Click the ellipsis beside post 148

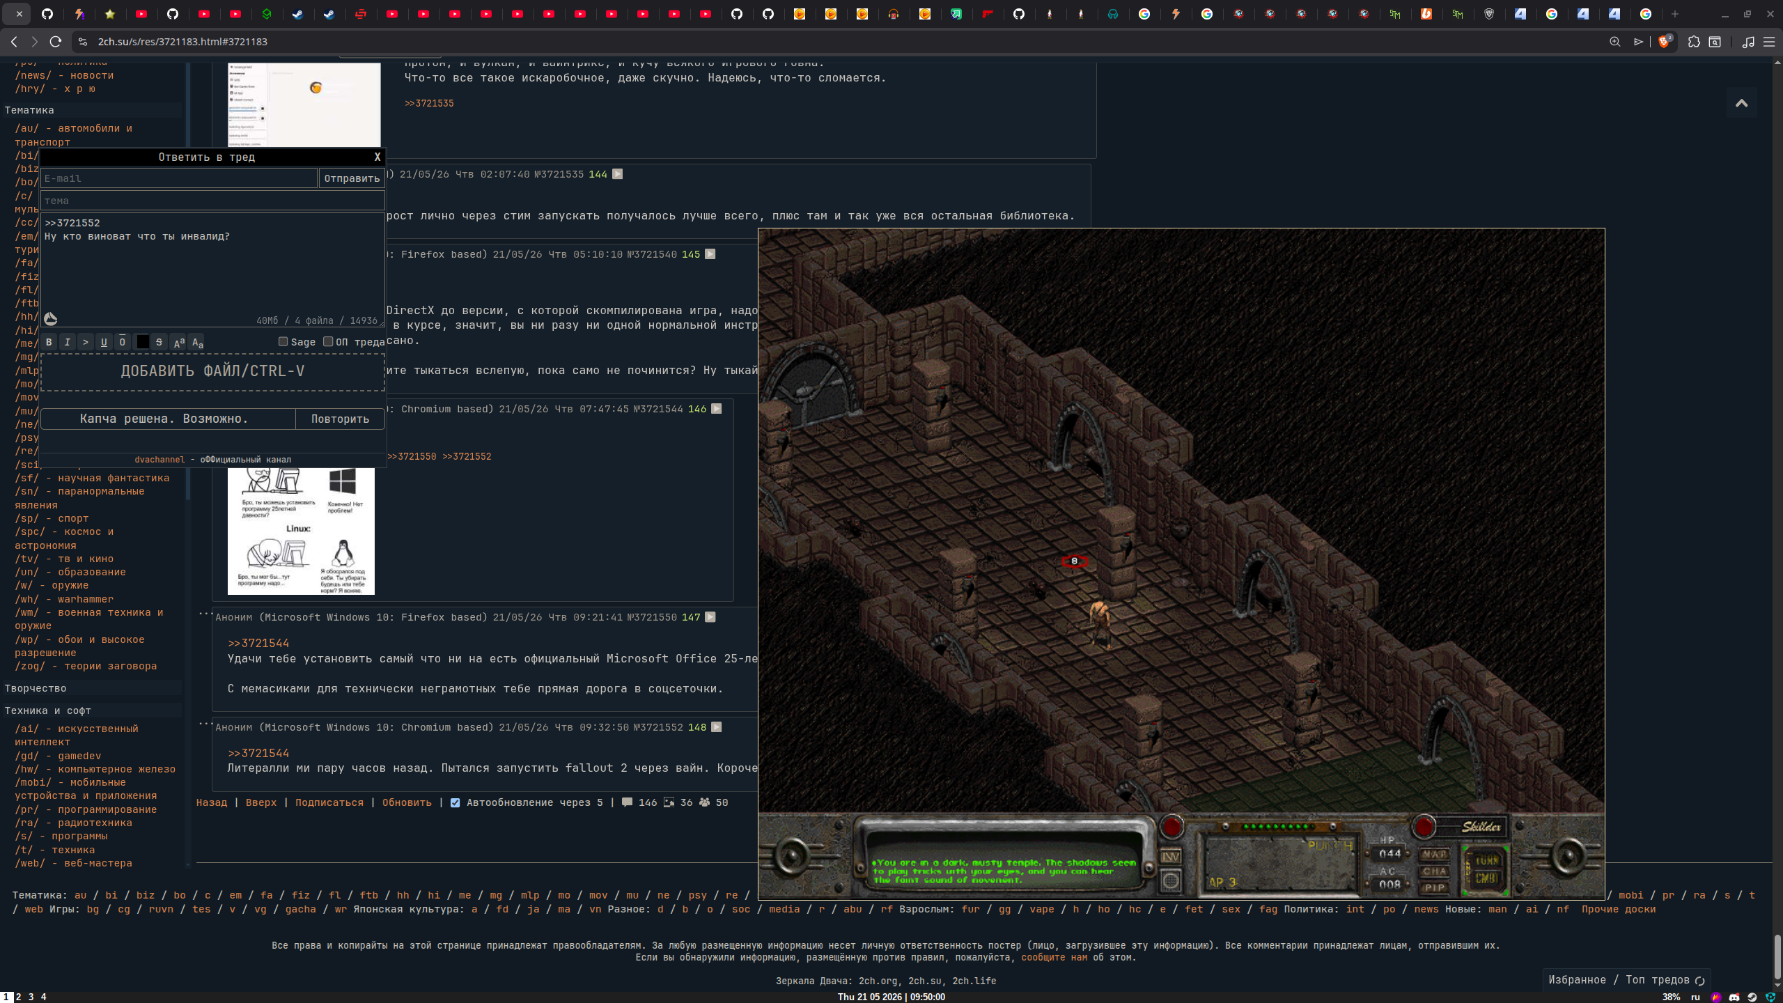tap(205, 724)
